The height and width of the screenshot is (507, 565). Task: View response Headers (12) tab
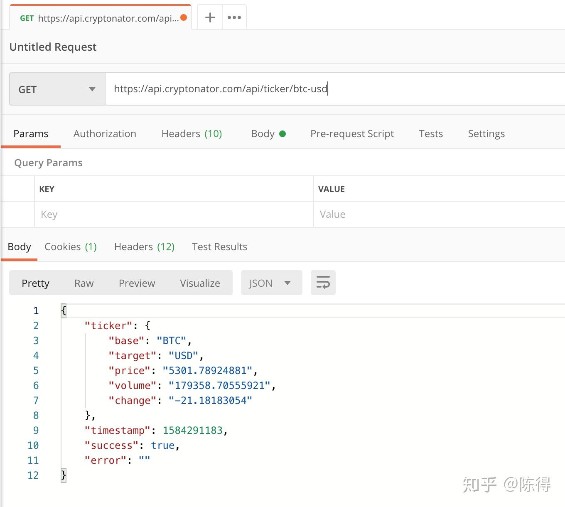point(144,246)
